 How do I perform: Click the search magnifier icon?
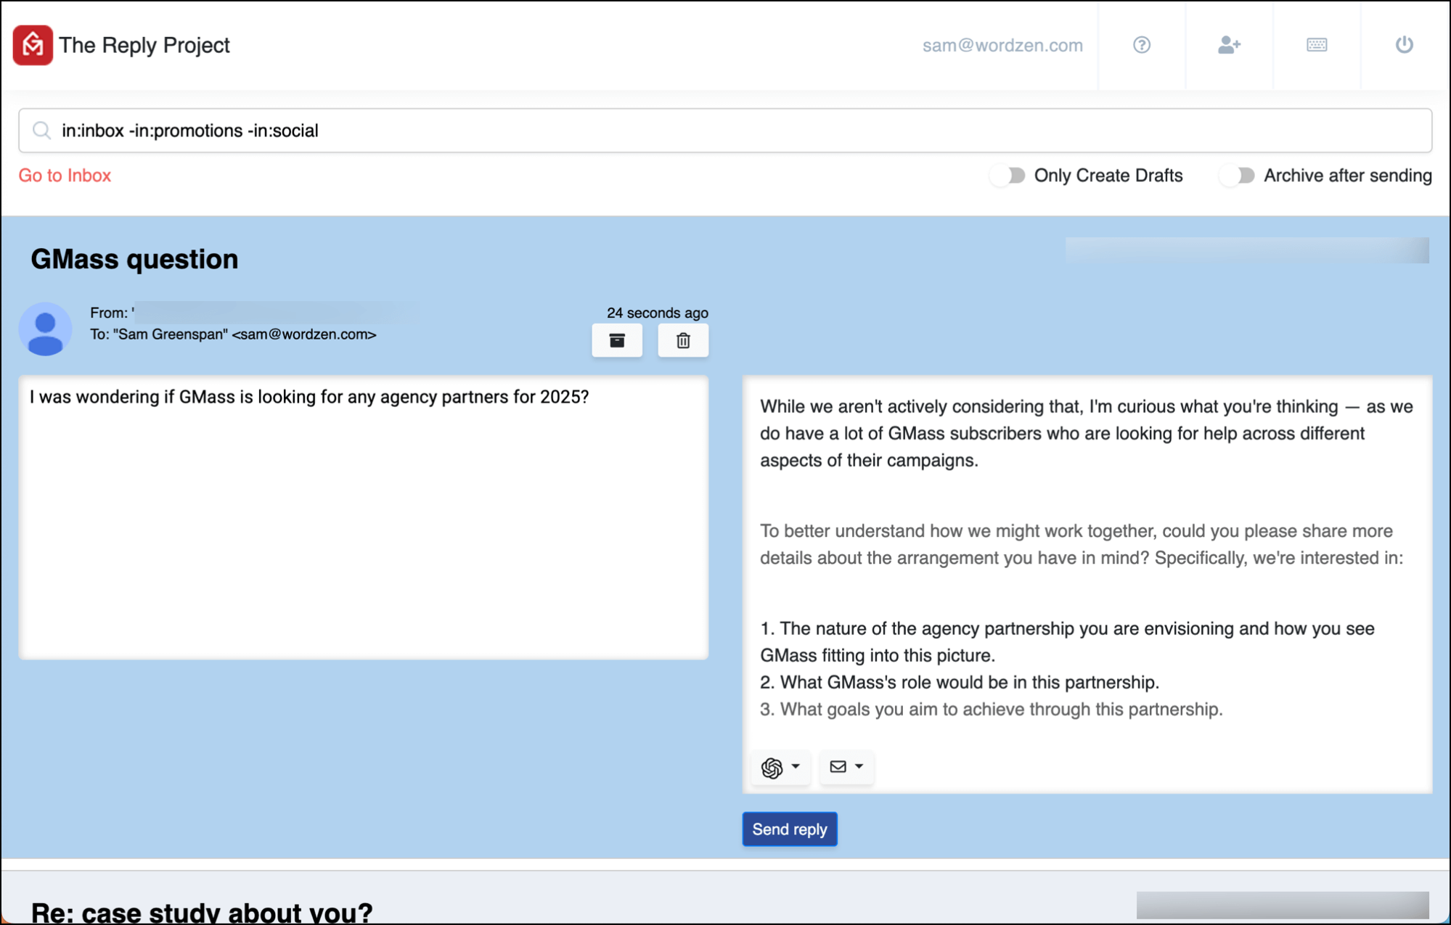coord(42,131)
